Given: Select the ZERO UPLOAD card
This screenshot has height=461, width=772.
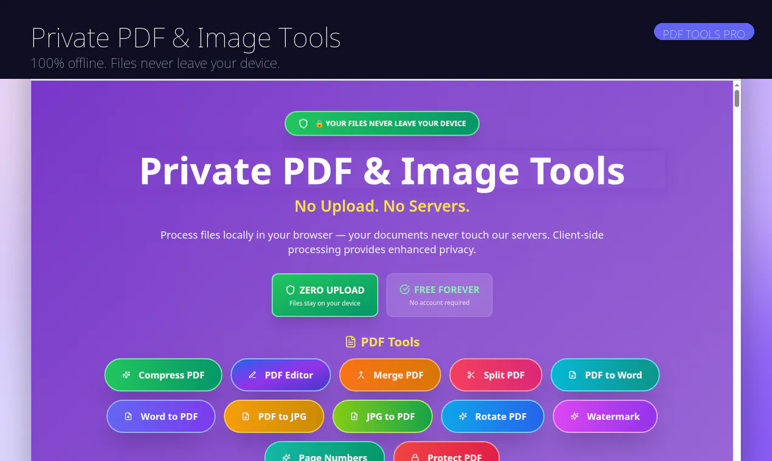Looking at the screenshot, I should coord(325,295).
